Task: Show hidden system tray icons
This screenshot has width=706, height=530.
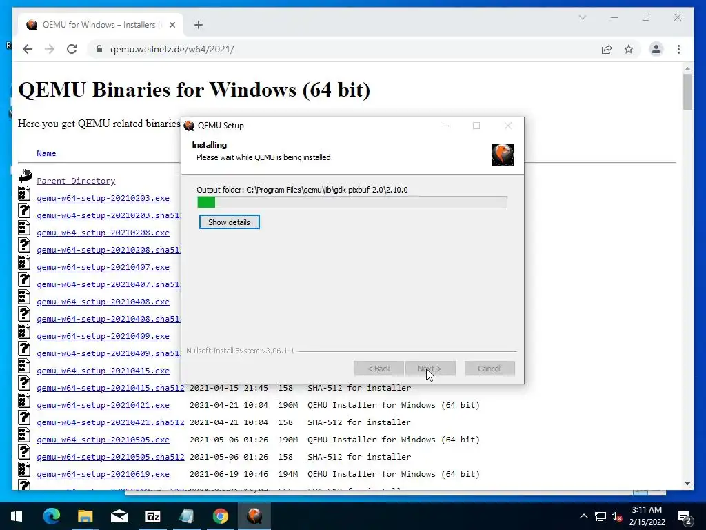Action: [x=583, y=516]
